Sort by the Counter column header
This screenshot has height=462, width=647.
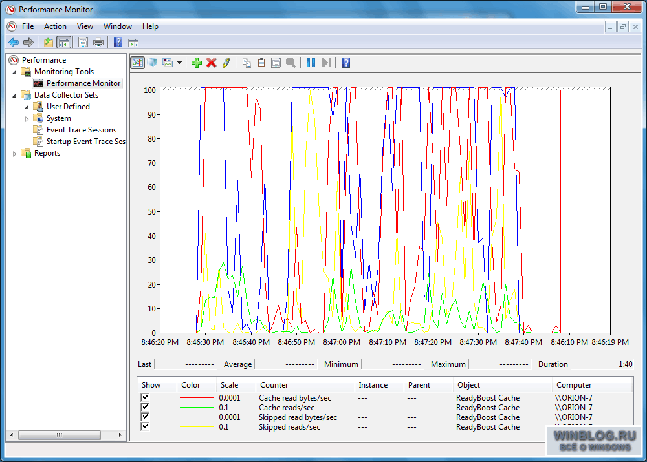tap(305, 385)
